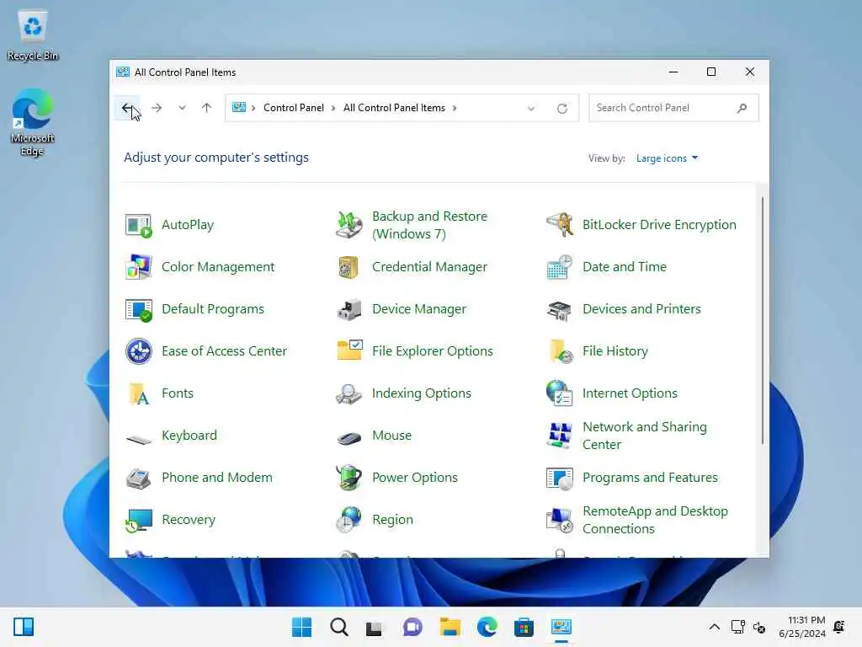Open the Backup and Restore icon
The width and height of the screenshot is (862, 647).
349,225
